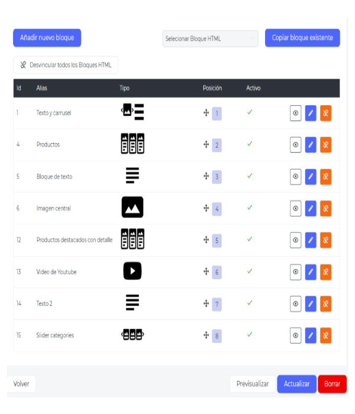The height and width of the screenshot is (414, 355).
Task: Unlink the Slider categories block
Action: point(325,335)
